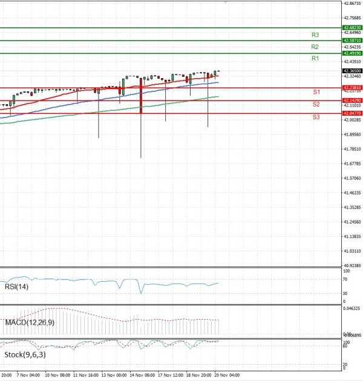Select the red 42.14290 price tag
The height and width of the screenshot is (381, 363).
(352, 101)
